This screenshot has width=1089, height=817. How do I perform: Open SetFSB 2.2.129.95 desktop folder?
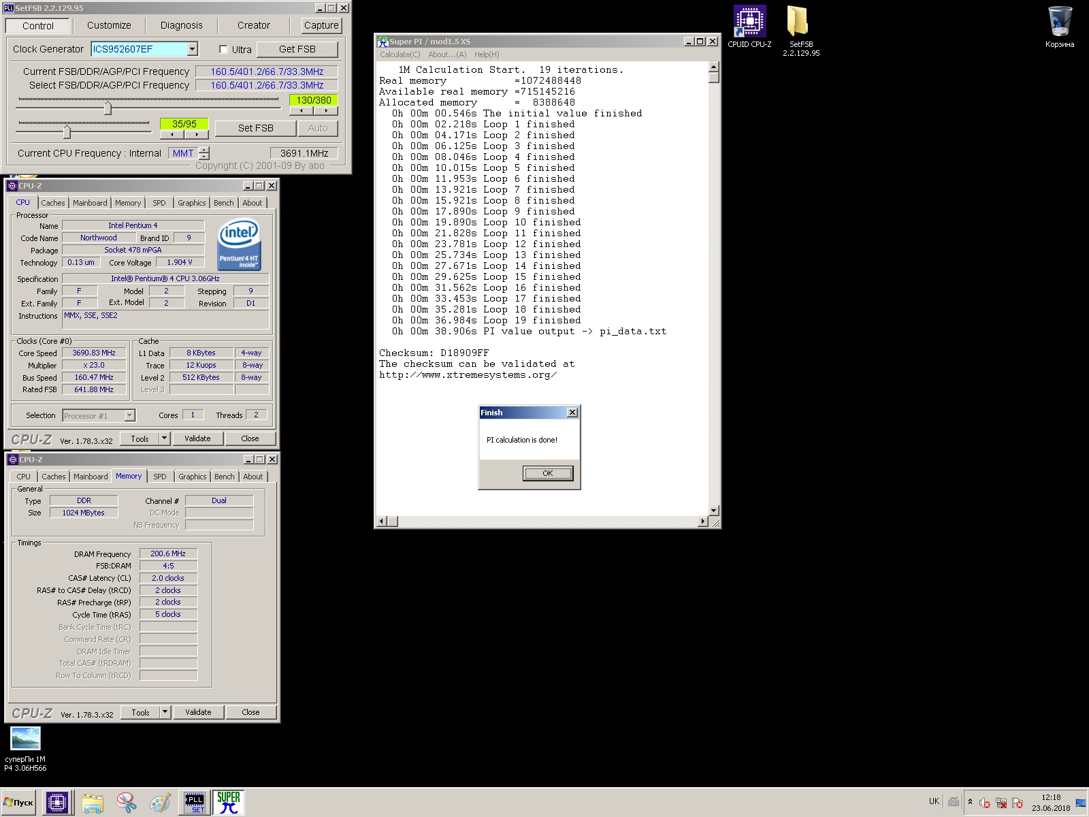click(x=801, y=31)
